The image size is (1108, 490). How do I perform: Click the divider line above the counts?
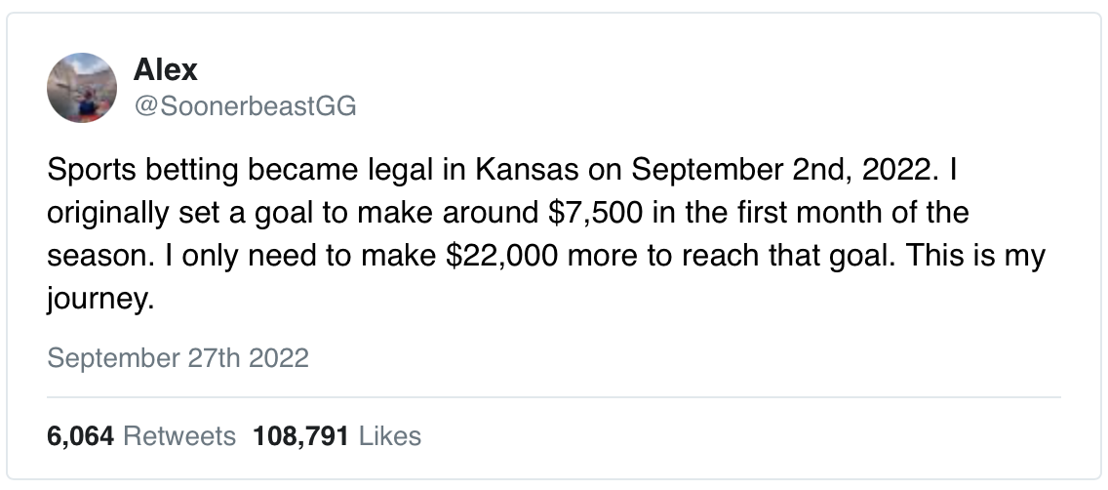(554, 397)
